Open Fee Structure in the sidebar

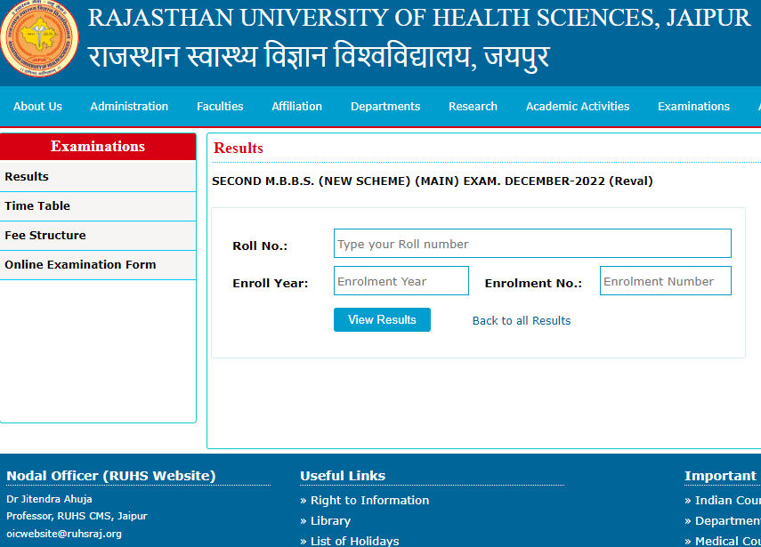98,236
